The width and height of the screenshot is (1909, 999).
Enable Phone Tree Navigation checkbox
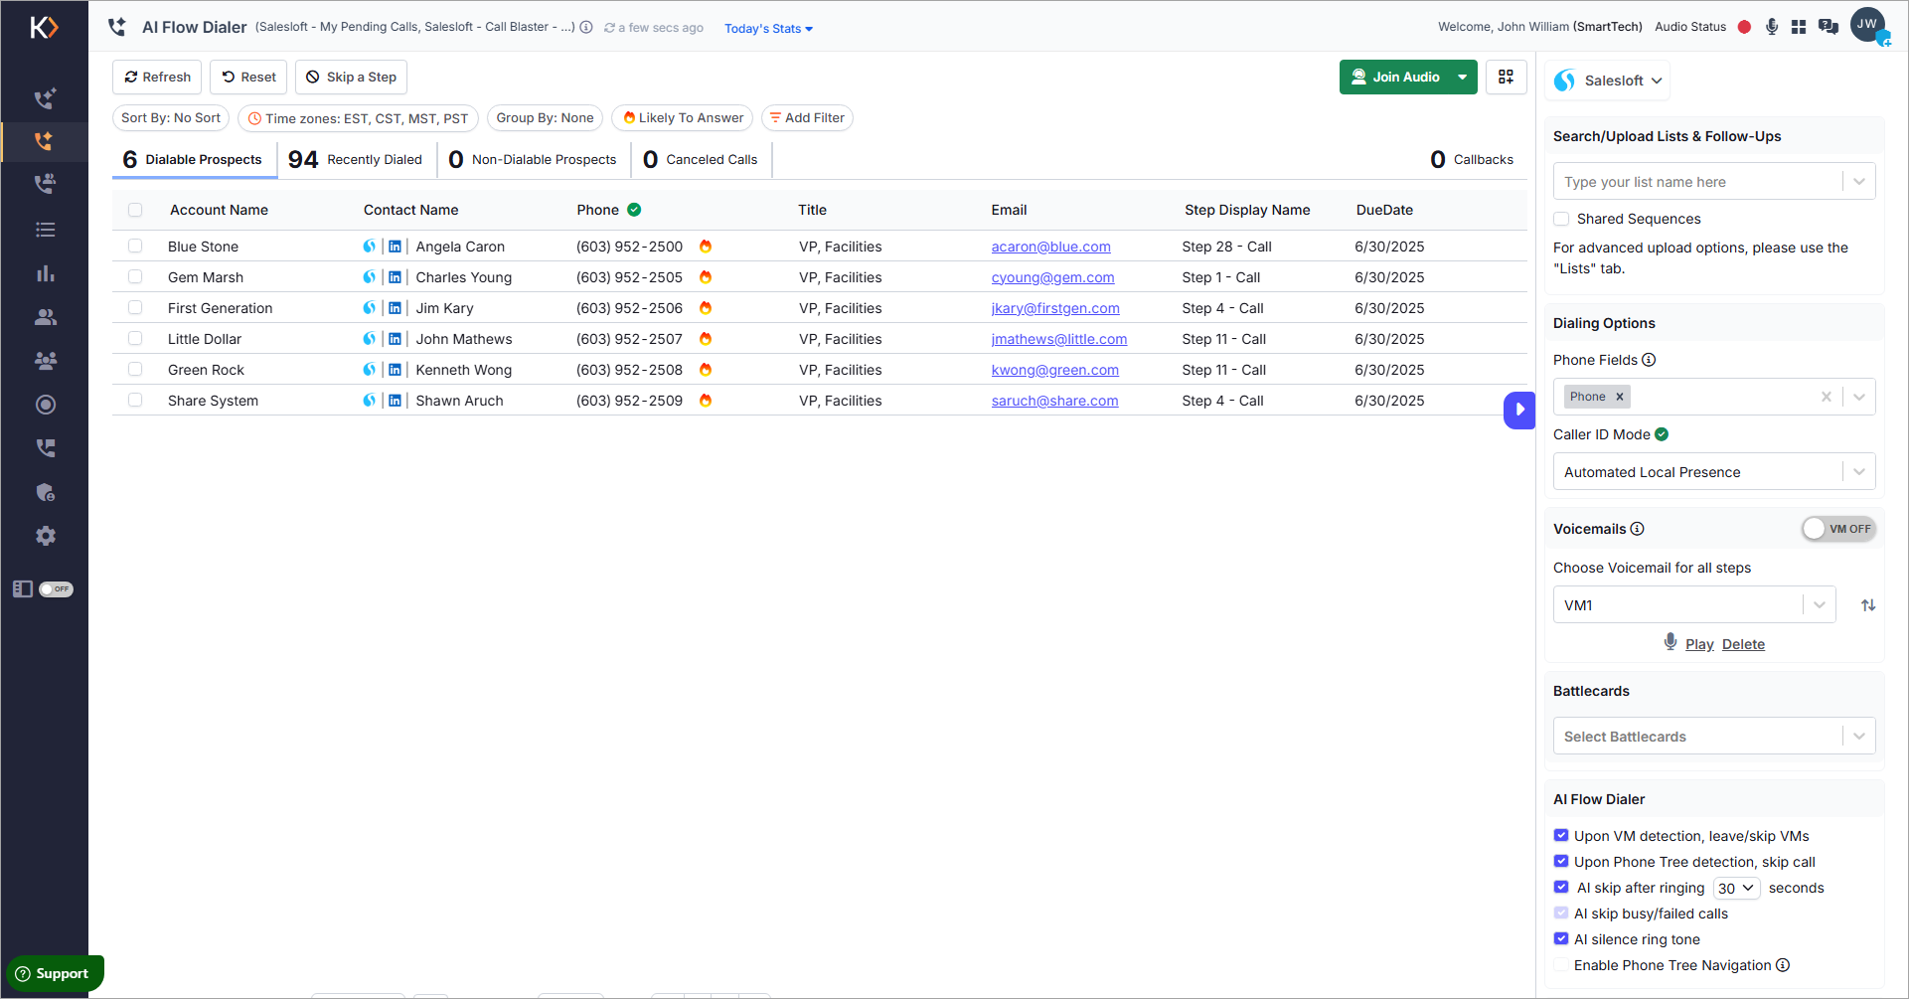point(1561,965)
